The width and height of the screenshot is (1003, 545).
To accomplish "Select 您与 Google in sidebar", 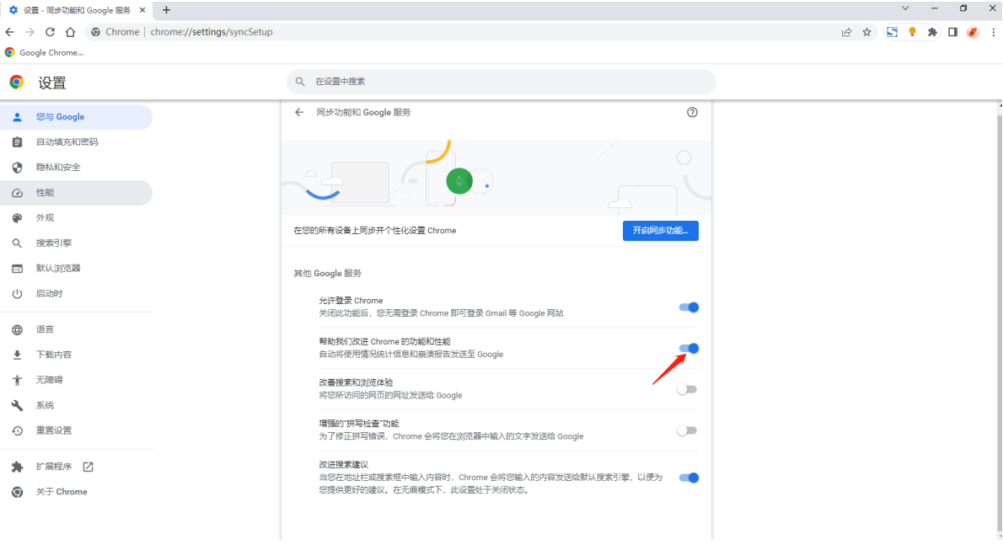I will [x=76, y=117].
